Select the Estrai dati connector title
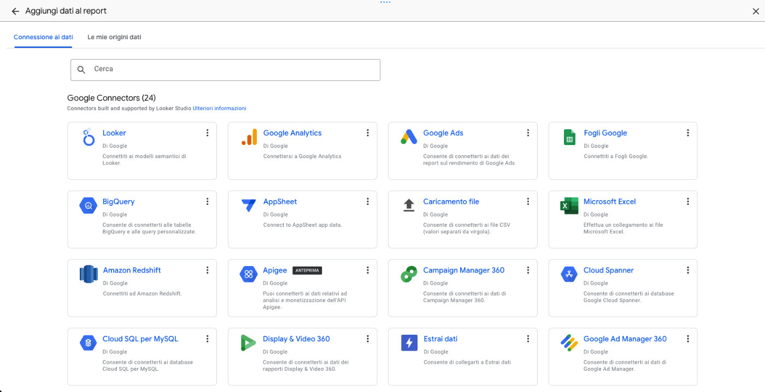Viewport: 765px width, 392px height. point(440,339)
